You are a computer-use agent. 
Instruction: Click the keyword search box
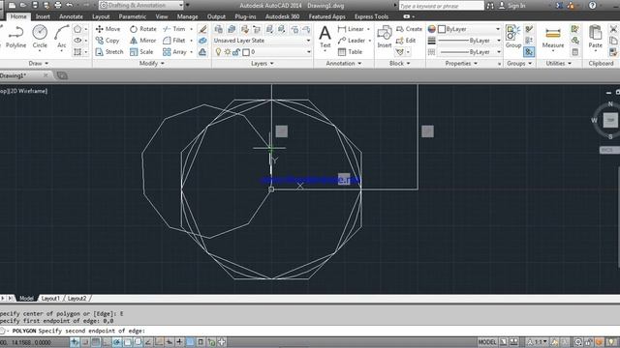click(x=442, y=6)
